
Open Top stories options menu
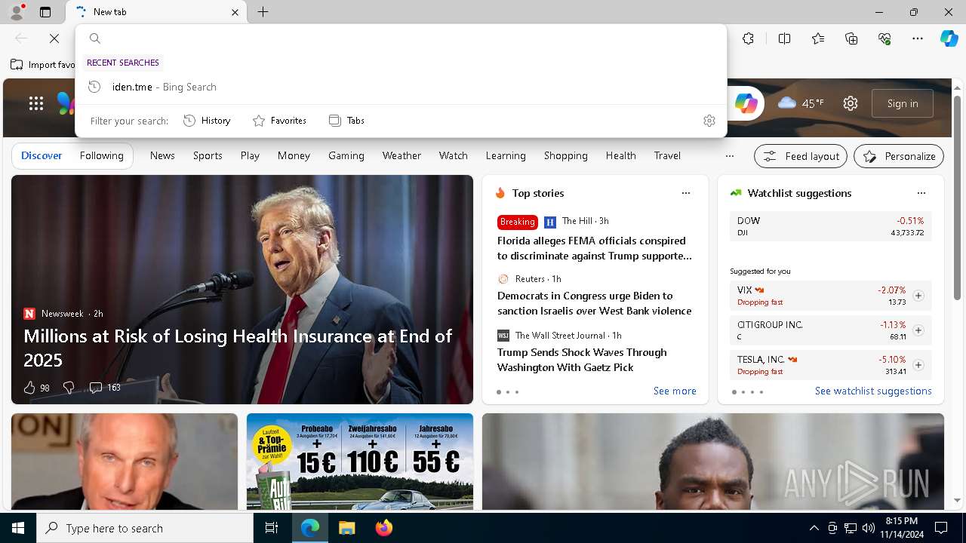pyautogui.click(x=686, y=193)
